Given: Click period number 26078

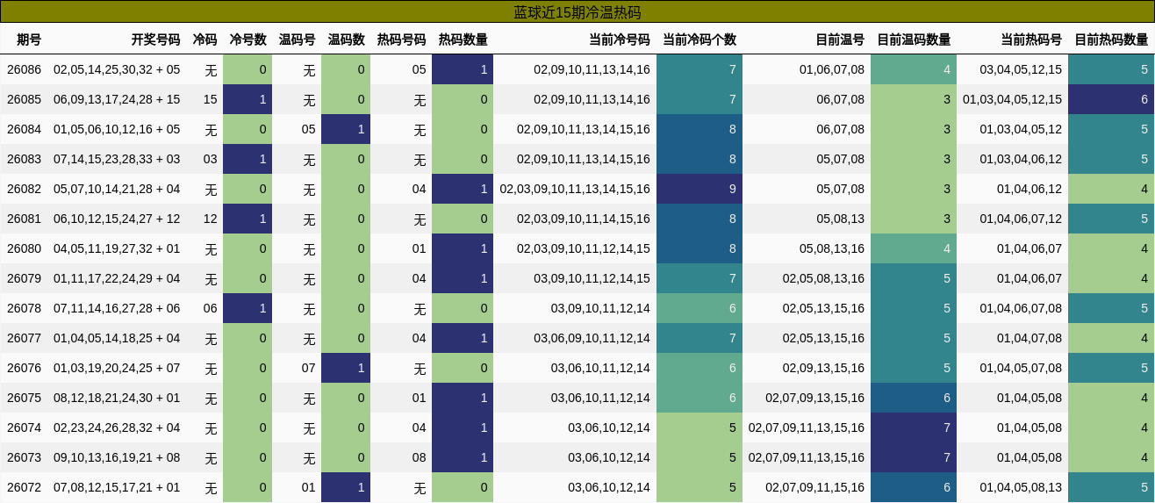Looking at the screenshot, I should click(x=24, y=308).
